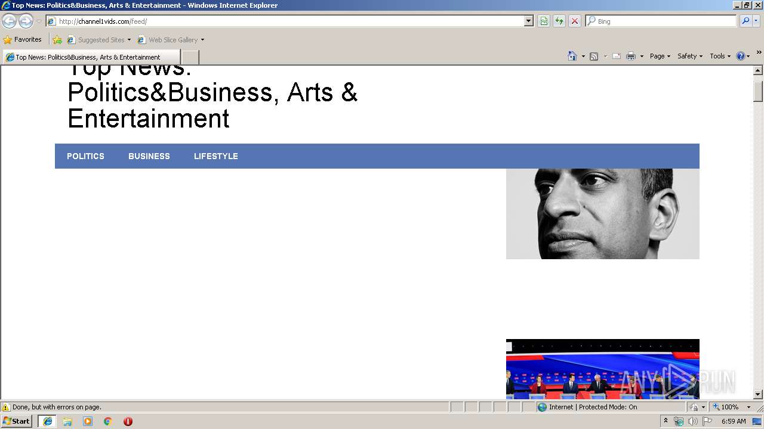Open the Page menu
764x429 pixels.
[660, 56]
